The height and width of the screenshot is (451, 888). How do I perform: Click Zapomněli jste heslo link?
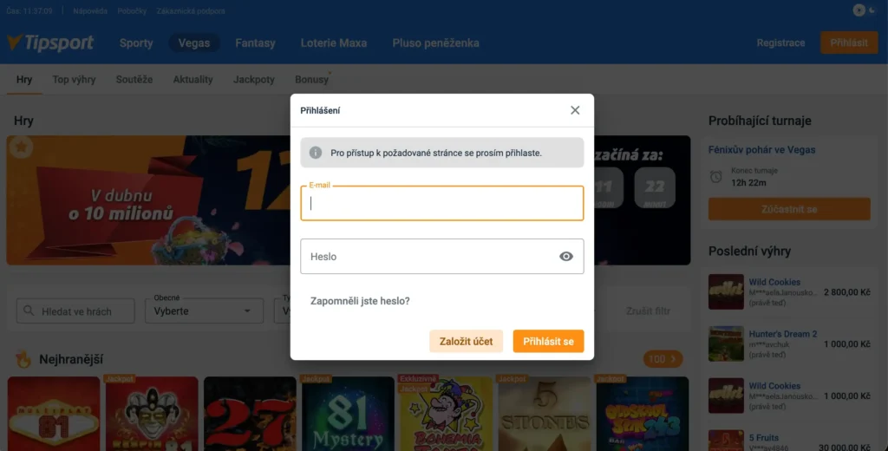pyautogui.click(x=360, y=301)
